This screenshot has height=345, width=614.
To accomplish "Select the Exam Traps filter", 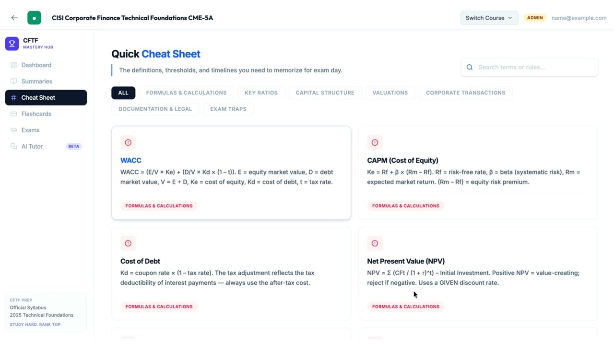I will 228,109.
